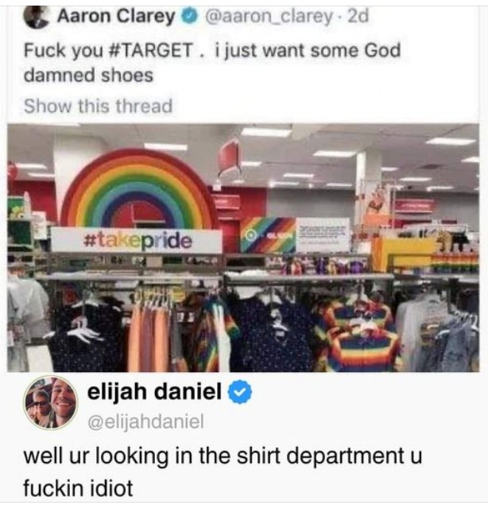Click the elijah daniel display name

click(x=154, y=391)
